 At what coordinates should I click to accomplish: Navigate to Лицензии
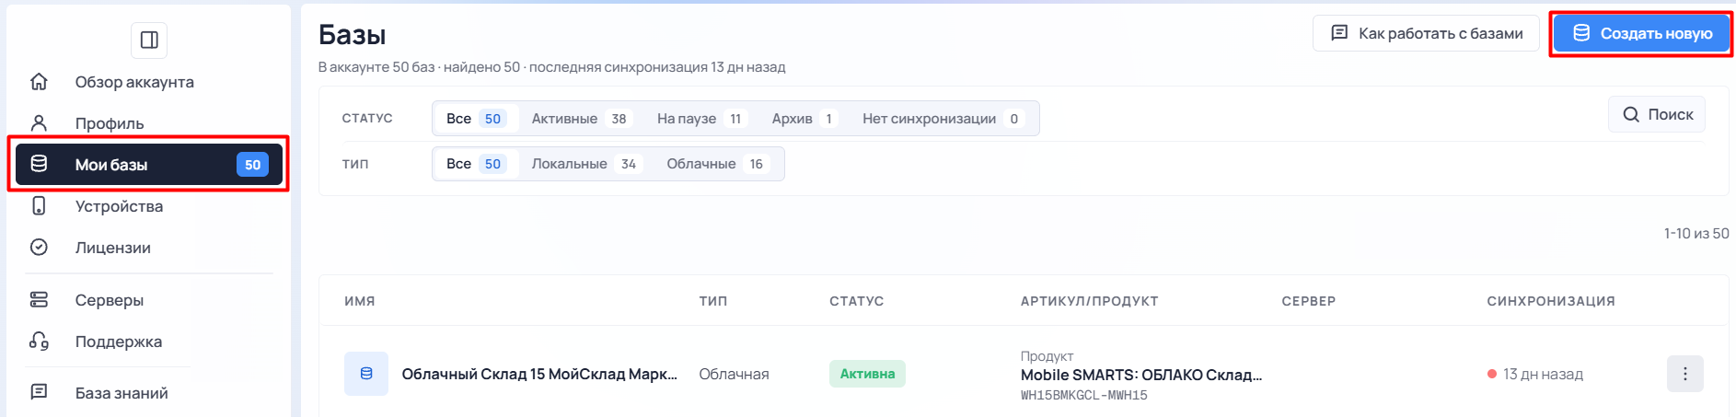112,248
